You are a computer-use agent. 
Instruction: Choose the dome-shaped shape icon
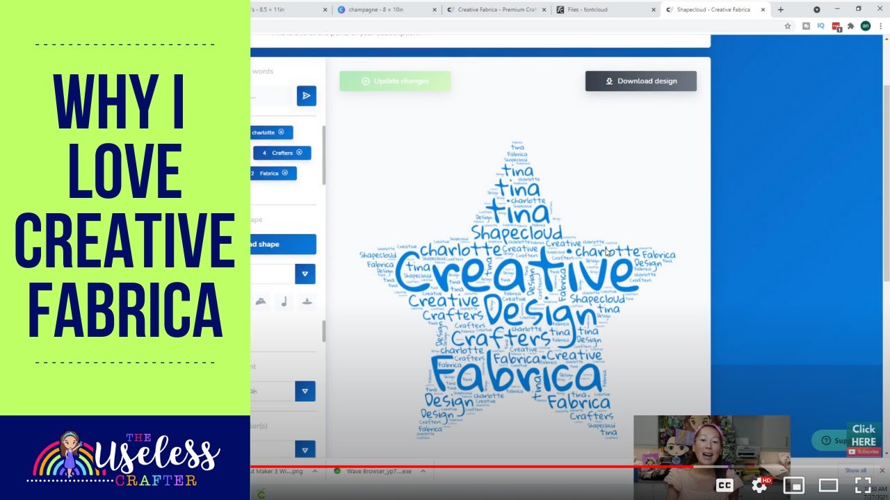260,301
